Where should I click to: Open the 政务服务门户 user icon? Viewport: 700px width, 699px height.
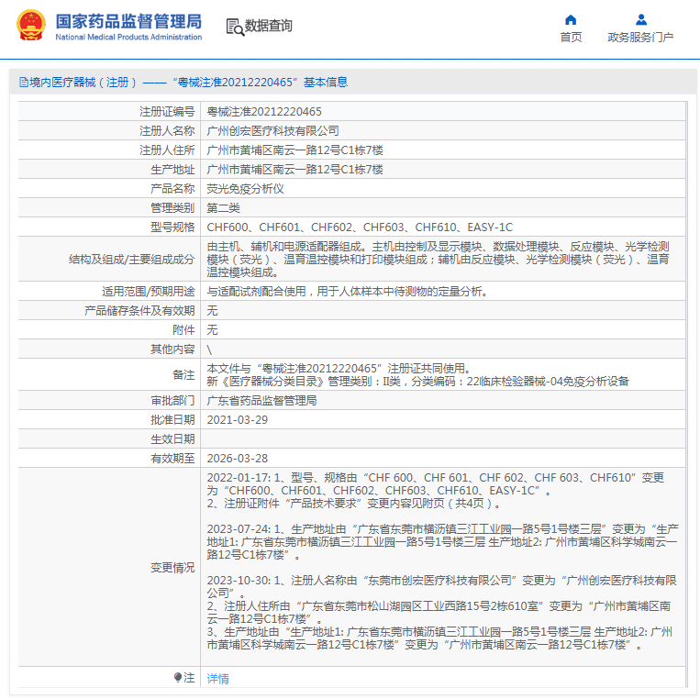641,19
